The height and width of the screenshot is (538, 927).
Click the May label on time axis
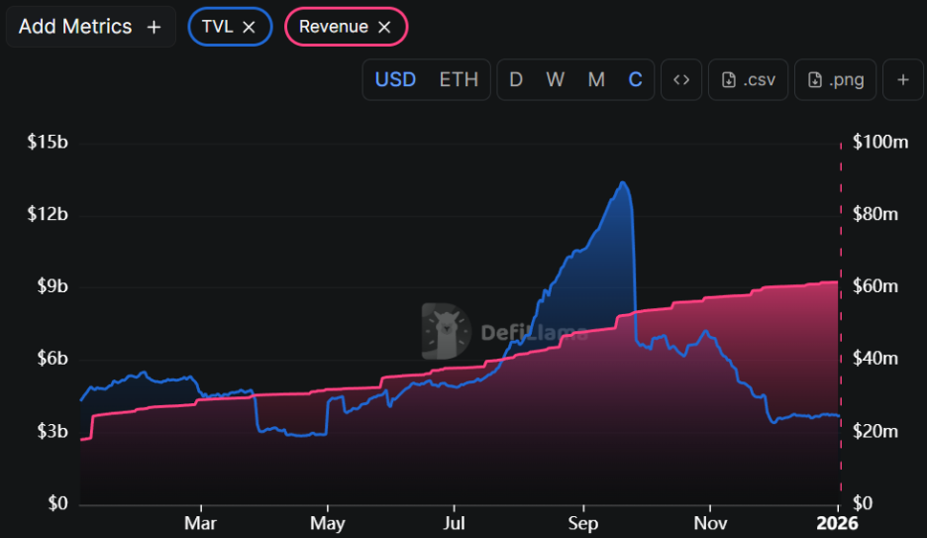[x=328, y=523]
